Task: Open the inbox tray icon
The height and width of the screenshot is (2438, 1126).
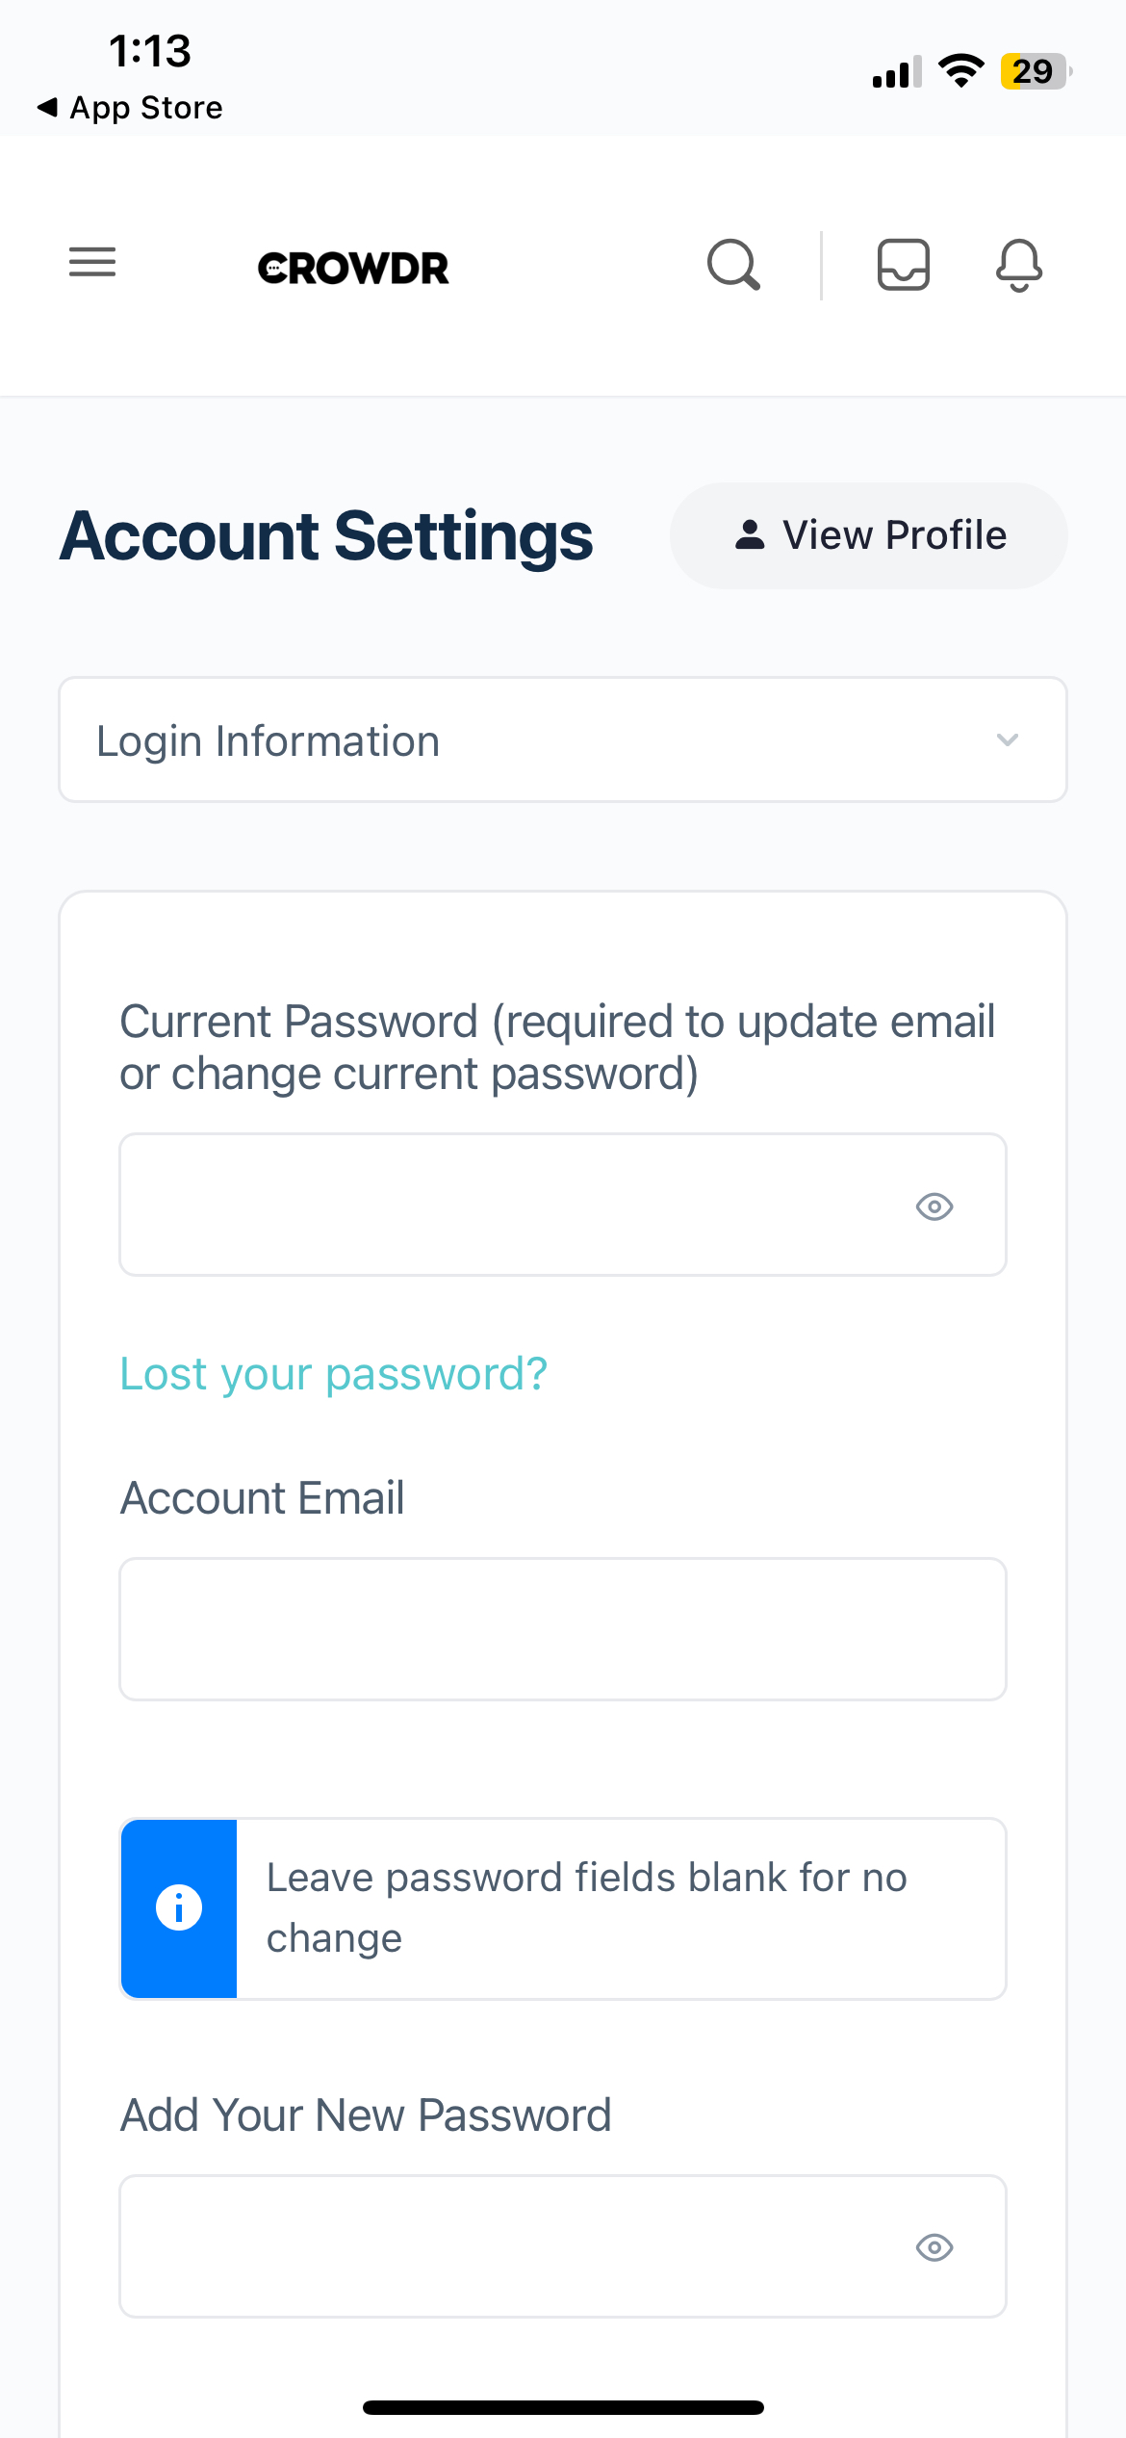Action: [x=903, y=265]
